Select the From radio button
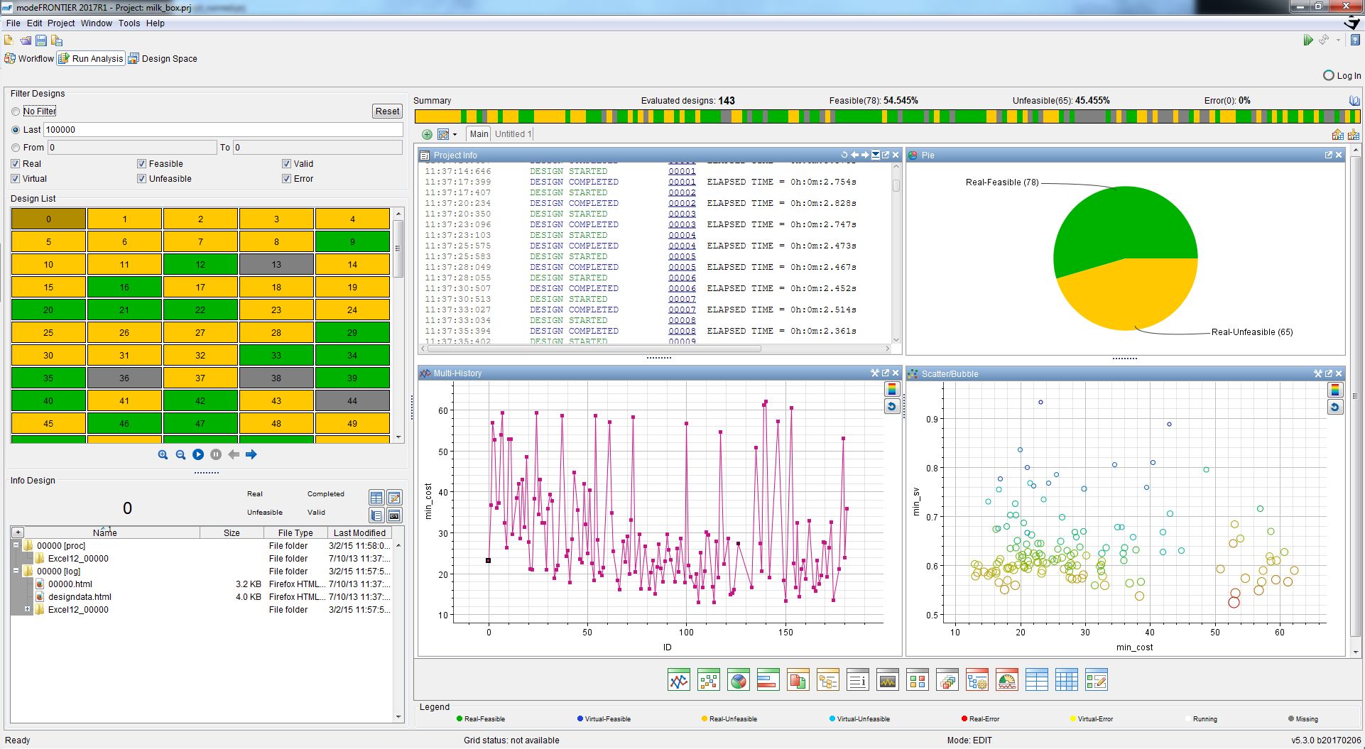 (x=16, y=148)
